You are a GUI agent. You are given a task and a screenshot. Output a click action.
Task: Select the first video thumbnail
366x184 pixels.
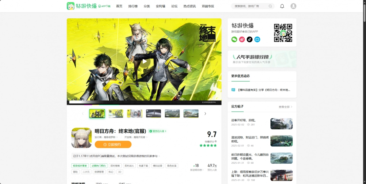pyautogui.click(x=97, y=114)
